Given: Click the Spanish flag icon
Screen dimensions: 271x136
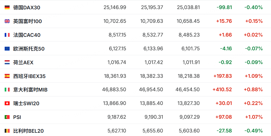Looking at the screenshot, I should (x=7, y=76).
